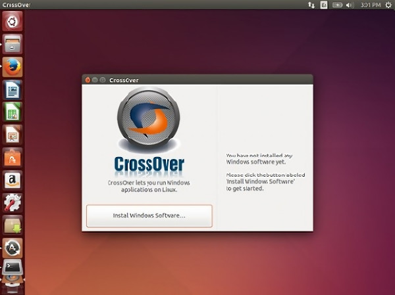
Task: Launch Firefox web browser
Action: point(12,66)
